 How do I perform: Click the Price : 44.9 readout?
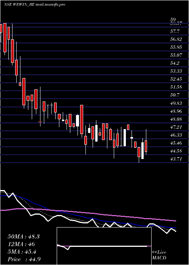tap(24, 259)
